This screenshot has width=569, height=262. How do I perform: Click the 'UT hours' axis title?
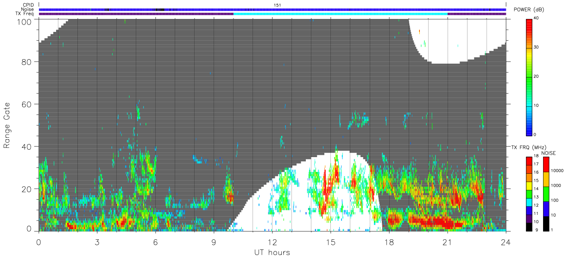(x=272, y=252)
